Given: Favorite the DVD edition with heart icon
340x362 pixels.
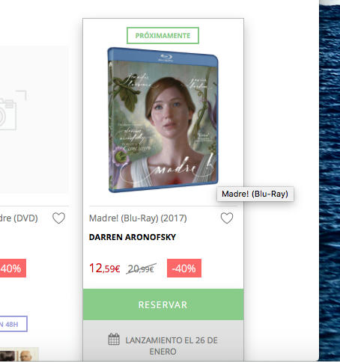Looking at the screenshot, I should click(59, 218).
